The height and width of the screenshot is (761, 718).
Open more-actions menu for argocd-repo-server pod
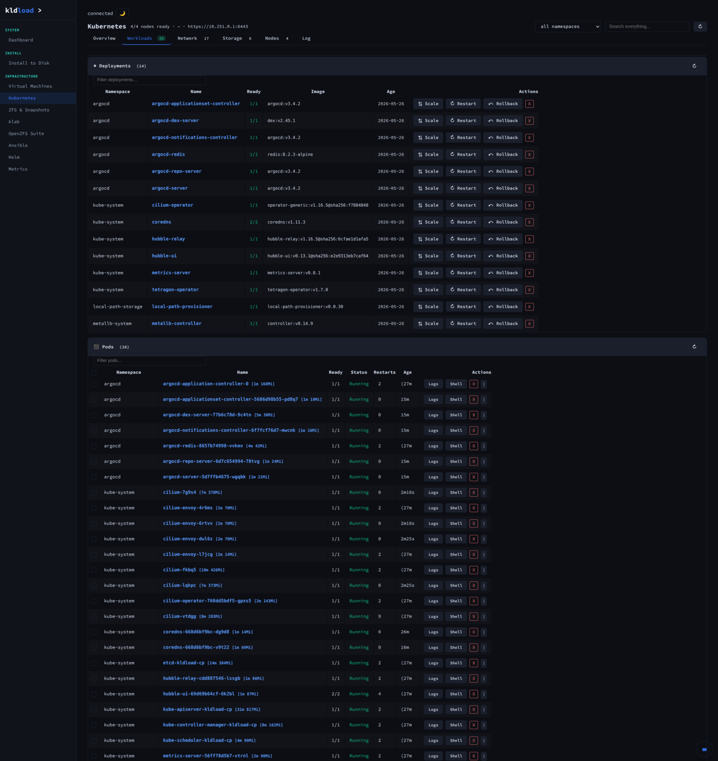tap(484, 461)
